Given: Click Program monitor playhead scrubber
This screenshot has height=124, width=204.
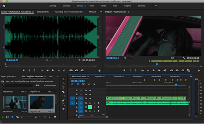Looking at the screenshot, I should [157, 64].
